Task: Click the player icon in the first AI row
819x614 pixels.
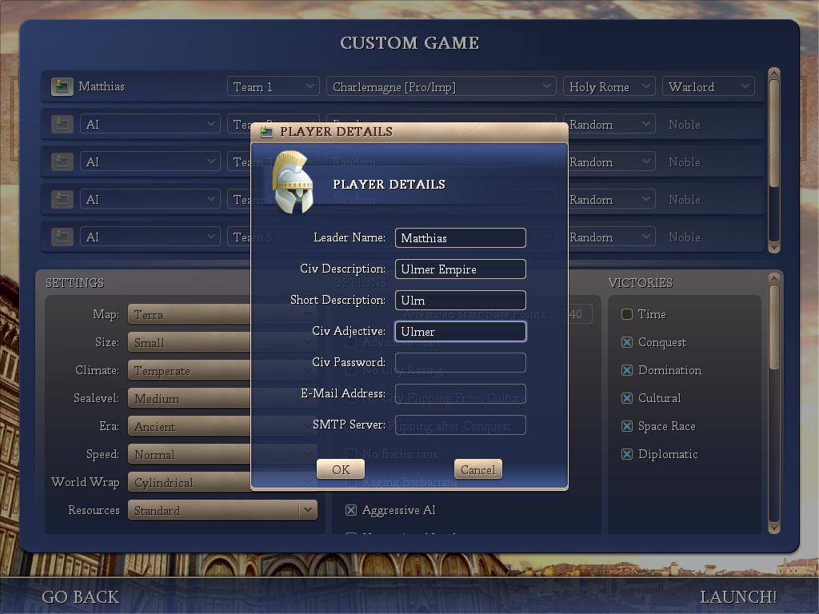Action: click(x=62, y=124)
